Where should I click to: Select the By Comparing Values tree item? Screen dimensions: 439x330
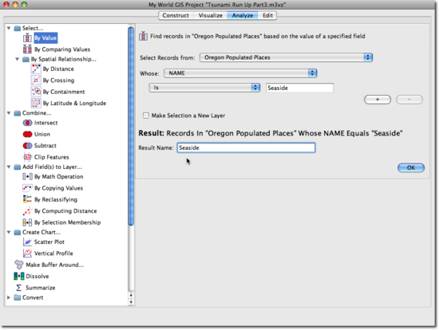(x=62, y=49)
